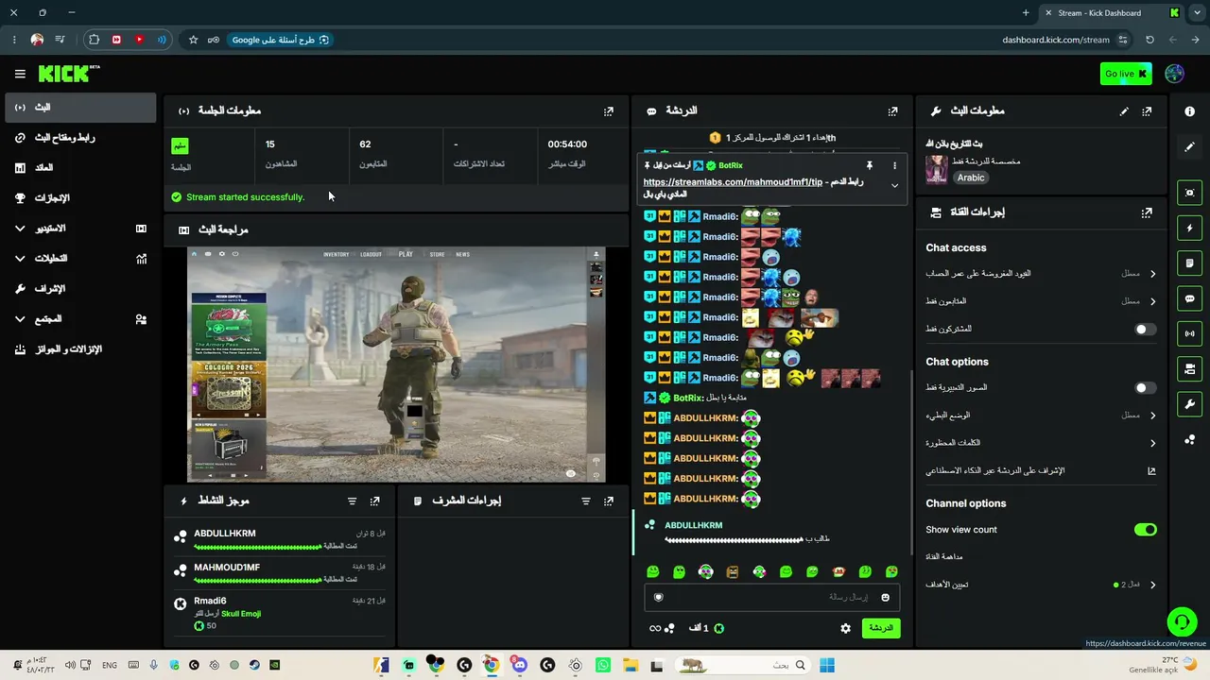This screenshot has height=680, width=1210.
Task: Open the streamlabs tip link in pinned message
Action: pos(733,182)
